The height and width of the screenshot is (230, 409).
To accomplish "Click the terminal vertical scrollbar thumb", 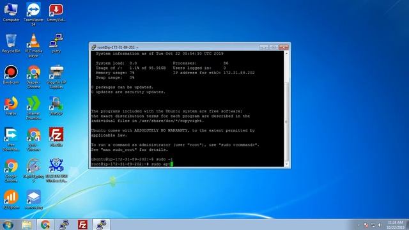I will 286,122.
